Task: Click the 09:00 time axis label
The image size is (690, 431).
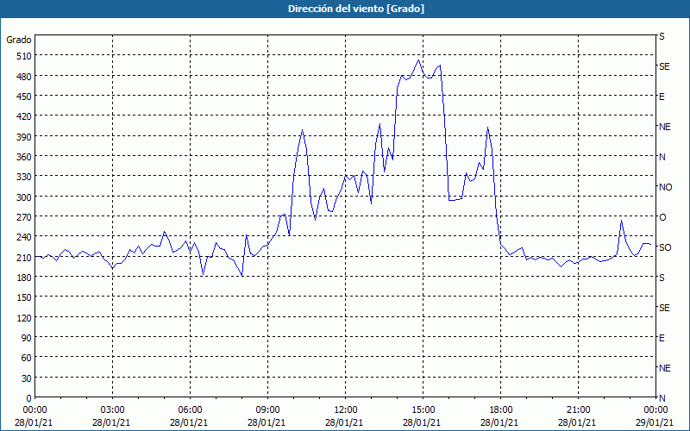Action: pos(267,410)
